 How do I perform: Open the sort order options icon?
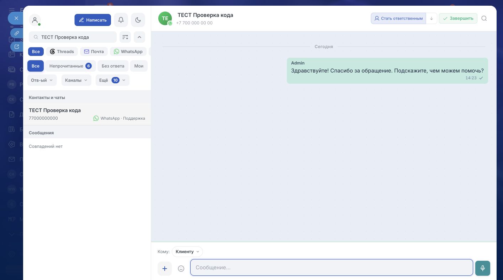(x=125, y=37)
